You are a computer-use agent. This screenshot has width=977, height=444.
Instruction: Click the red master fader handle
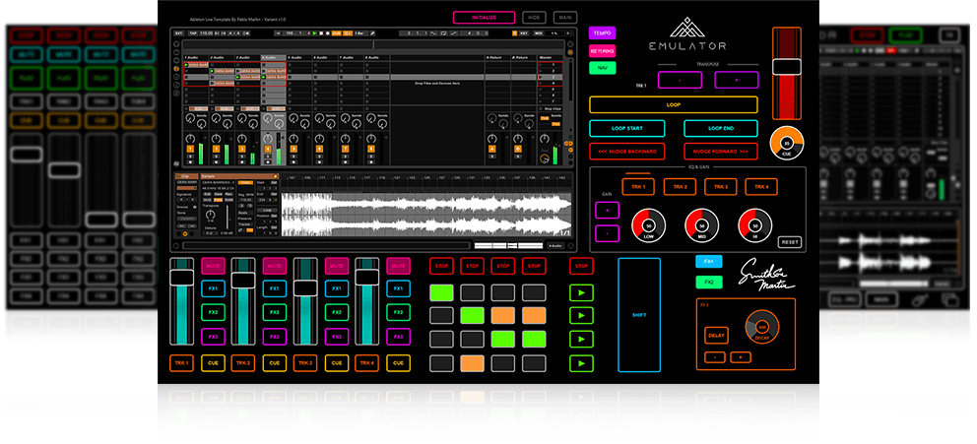point(787,67)
